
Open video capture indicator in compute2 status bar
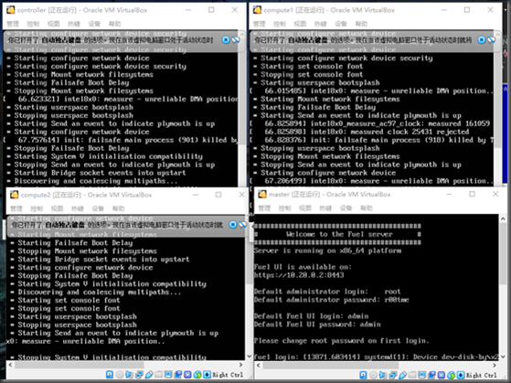pyautogui.click(x=178, y=375)
